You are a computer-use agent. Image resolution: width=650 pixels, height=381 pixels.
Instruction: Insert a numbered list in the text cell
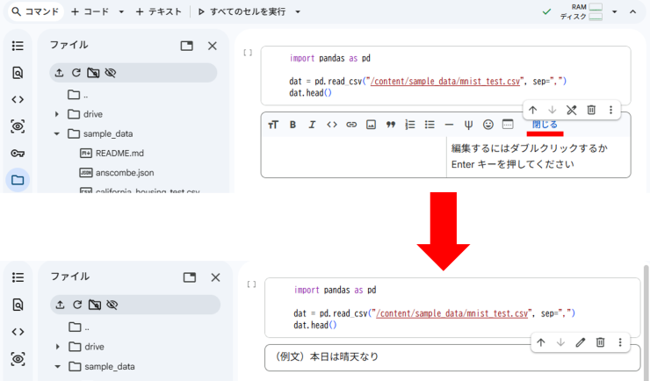click(x=410, y=125)
